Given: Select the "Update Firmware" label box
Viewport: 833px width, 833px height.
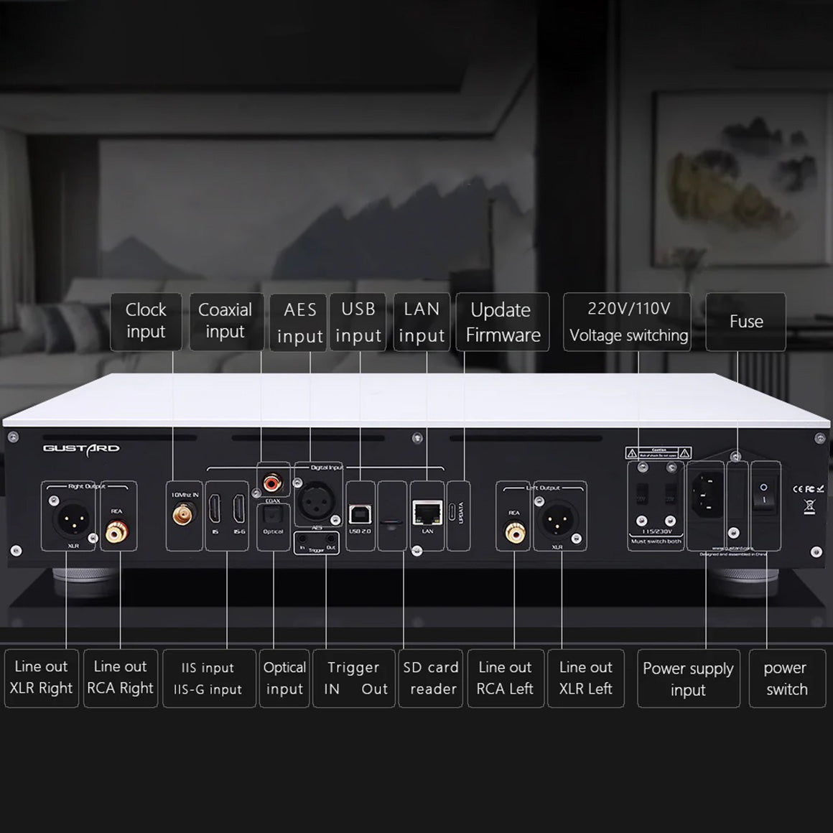Looking at the screenshot, I should 503,322.
